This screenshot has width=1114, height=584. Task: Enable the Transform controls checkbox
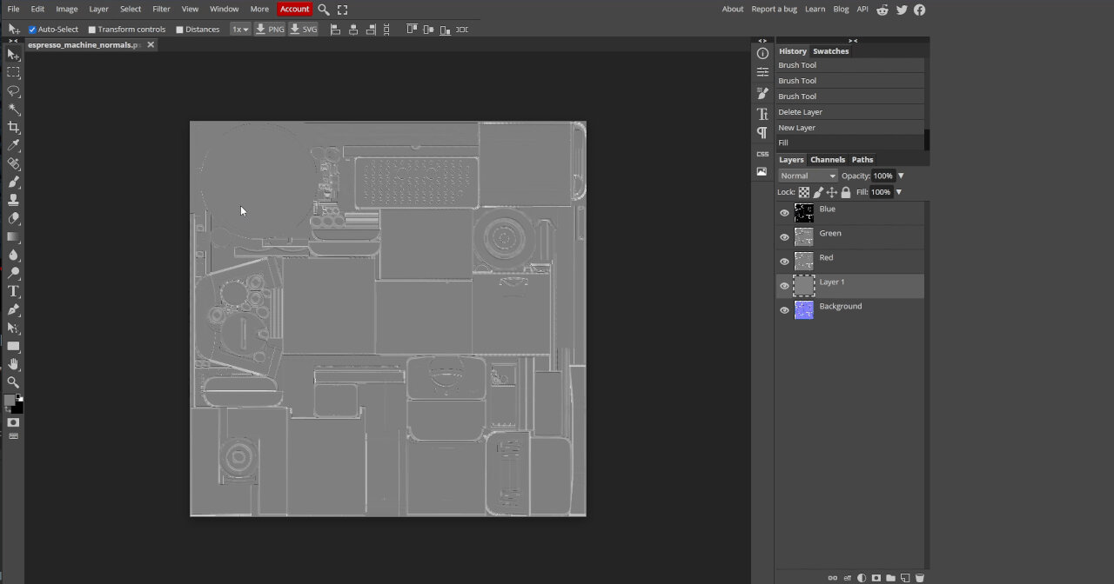[91, 29]
